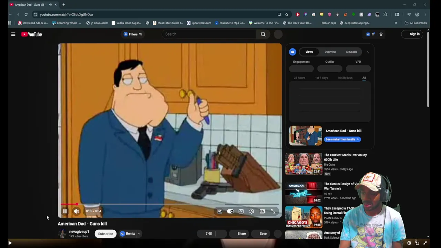Go to the YouTube home logo
The width and height of the screenshot is (441, 248).
pyautogui.click(x=31, y=34)
